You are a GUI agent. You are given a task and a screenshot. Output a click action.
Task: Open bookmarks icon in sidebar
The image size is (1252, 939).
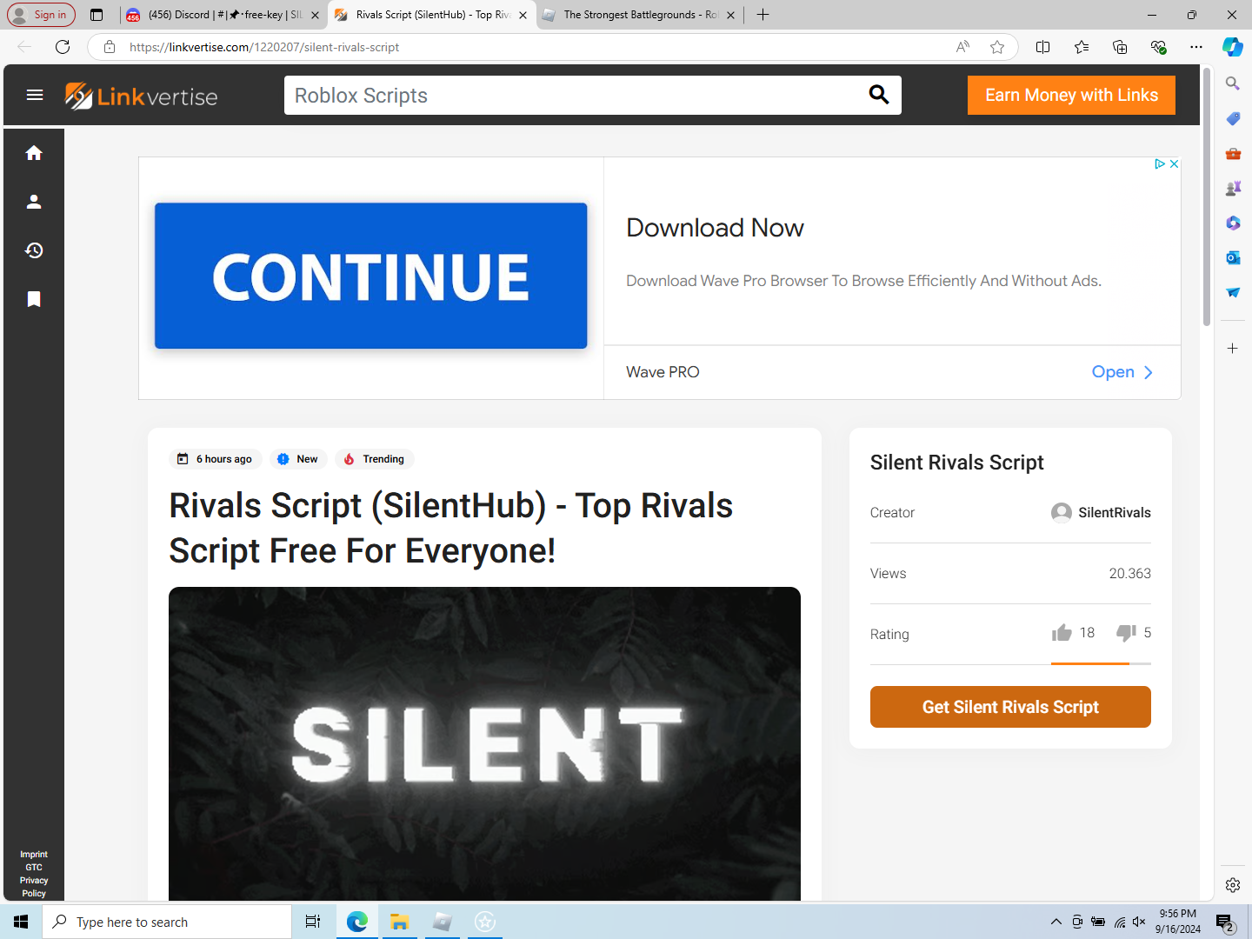pos(34,299)
